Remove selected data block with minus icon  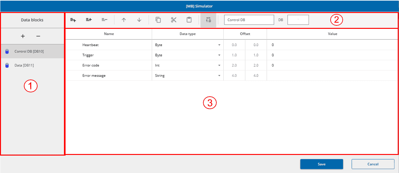point(38,36)
